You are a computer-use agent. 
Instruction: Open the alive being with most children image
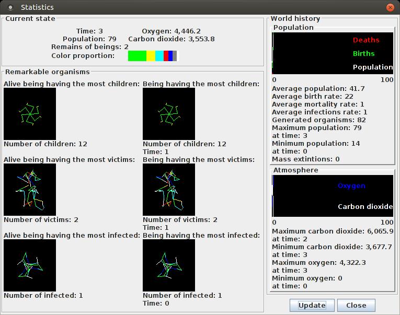point(30,113)
